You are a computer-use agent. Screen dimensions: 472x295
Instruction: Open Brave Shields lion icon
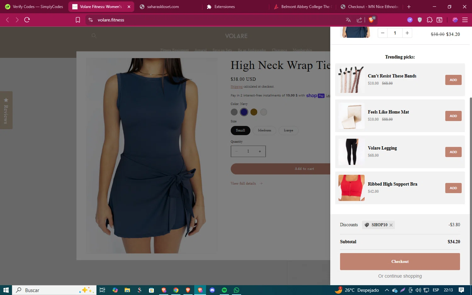[x=371, y=20]
